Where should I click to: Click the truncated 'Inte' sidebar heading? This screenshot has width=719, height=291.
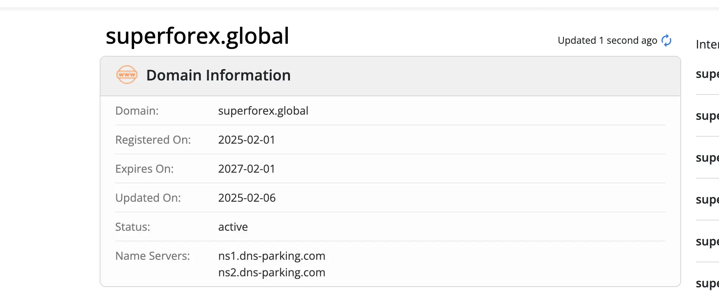pos(707,44)
